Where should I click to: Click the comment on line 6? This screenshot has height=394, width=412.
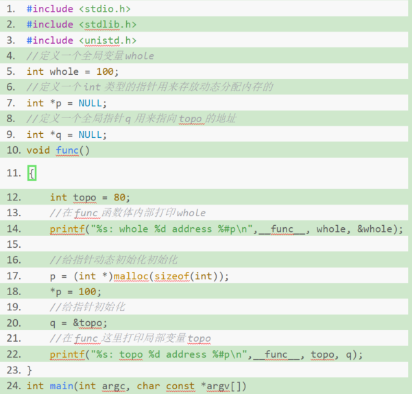click(x=149, y=87)
